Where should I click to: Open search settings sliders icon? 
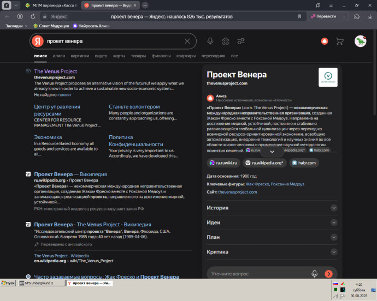click(241, 41)
